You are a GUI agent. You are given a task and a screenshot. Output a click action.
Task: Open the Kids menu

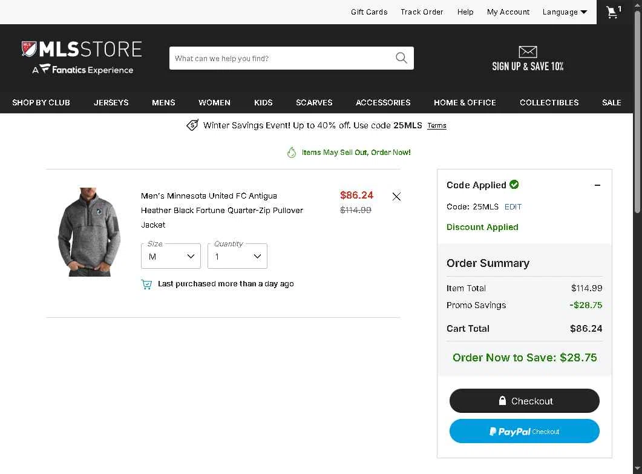coord(263,102)
